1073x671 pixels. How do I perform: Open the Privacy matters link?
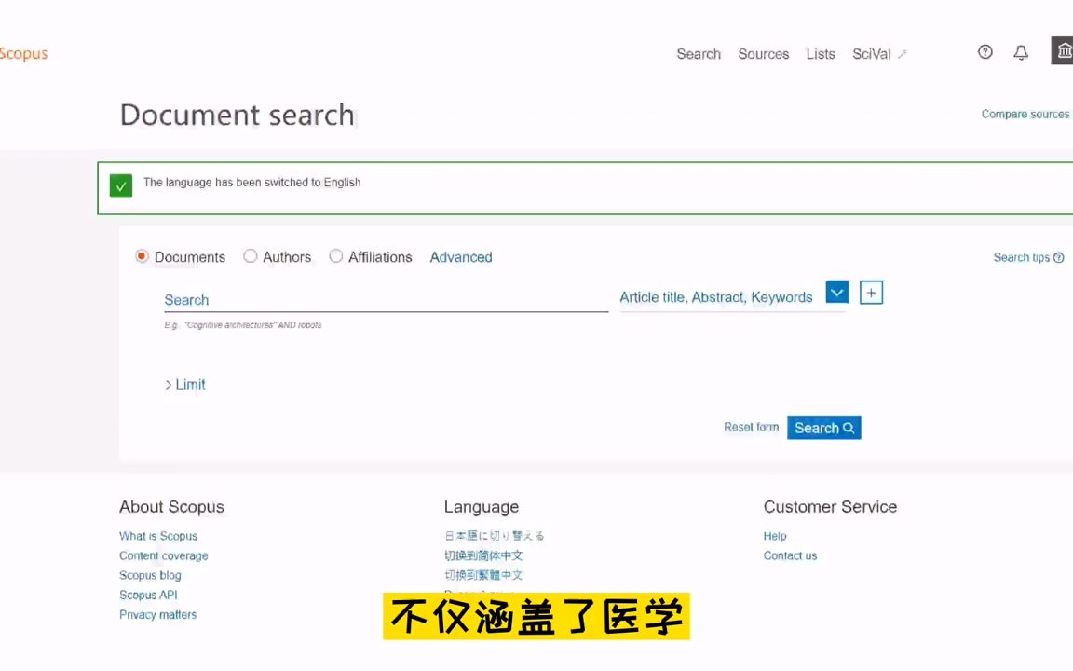157,615
